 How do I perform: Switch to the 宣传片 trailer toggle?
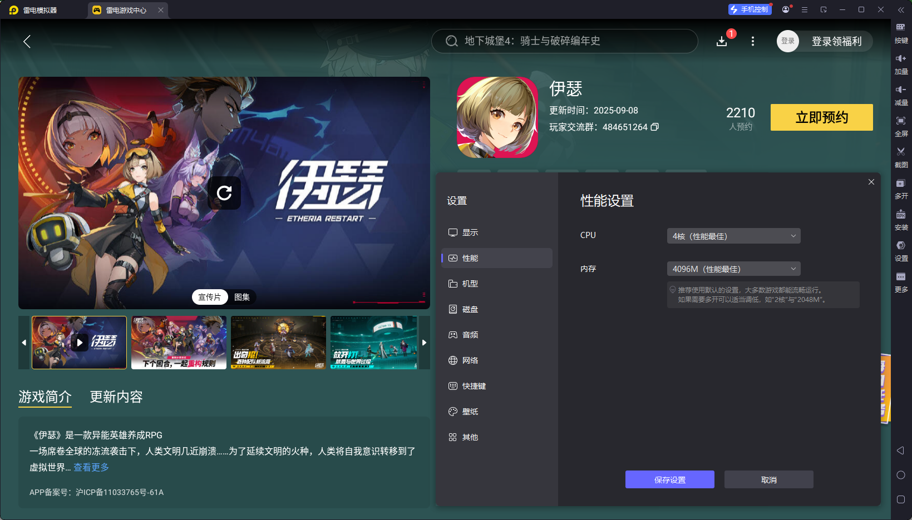pos(210,297)
